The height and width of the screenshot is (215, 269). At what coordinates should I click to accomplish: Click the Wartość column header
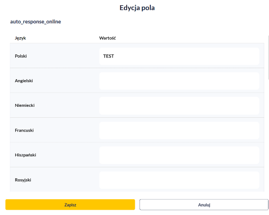point(108,38)
